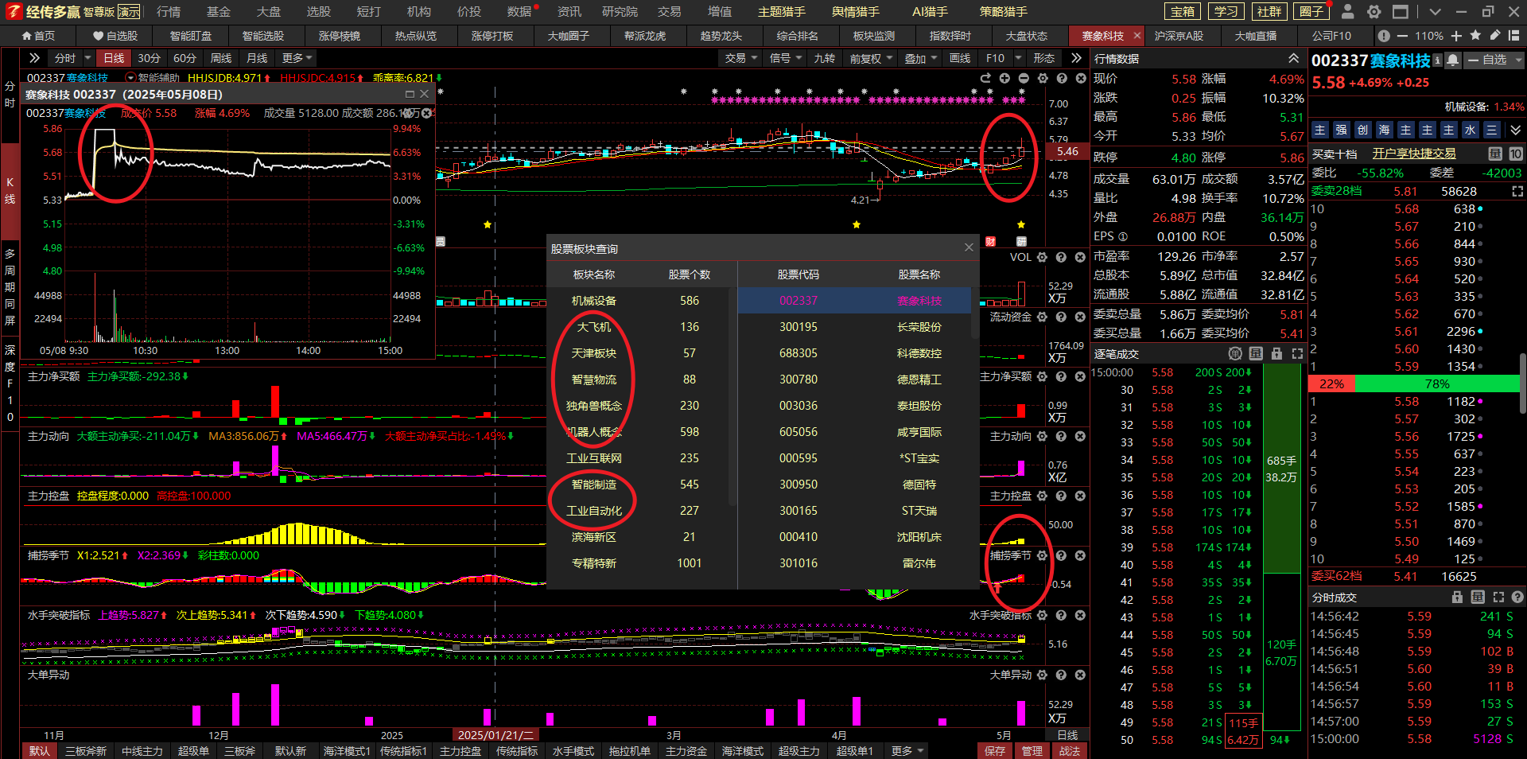
Task: Open 信号 dropdown in chart toolbar
Action: click(x=785, y=58)
